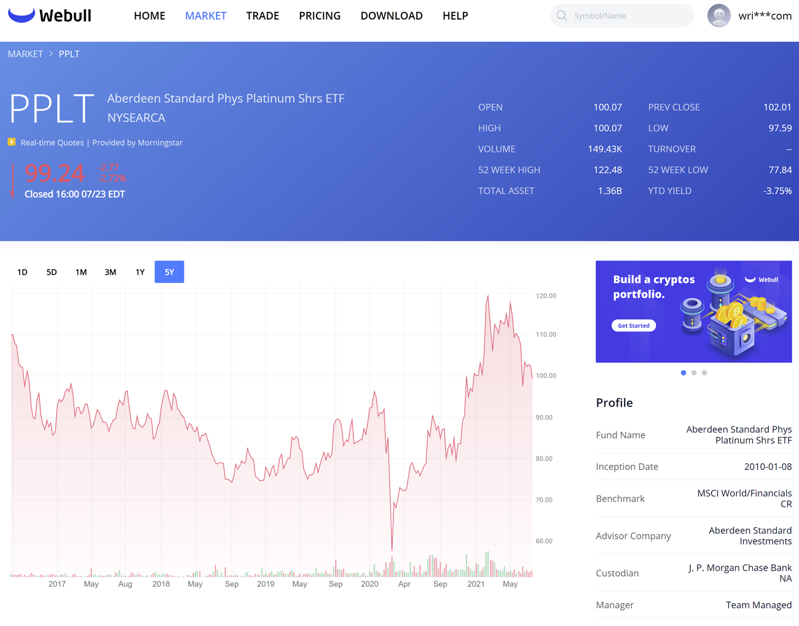This screenshot has width=799, height=626.
Task: Click the Aberdeen Standard Phys Platinum ETF title
Action: (x=226, y=98)
